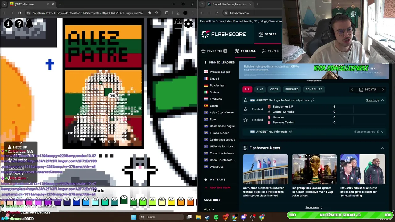This screenshot has width=395, height=222.
Task: Open File Explorer from the taskbar
Action: pos(198,217)
